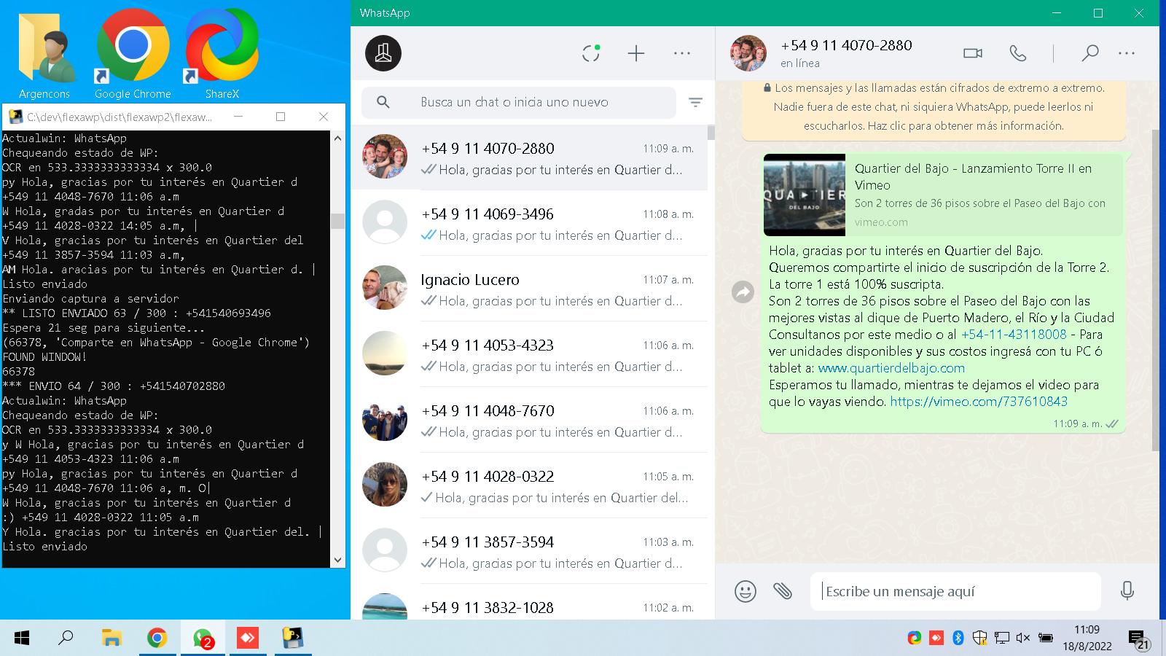The width and height of the screenshot is (1166, 656).
Task: Click the battery tray icon
Action: coord(1046,639)
